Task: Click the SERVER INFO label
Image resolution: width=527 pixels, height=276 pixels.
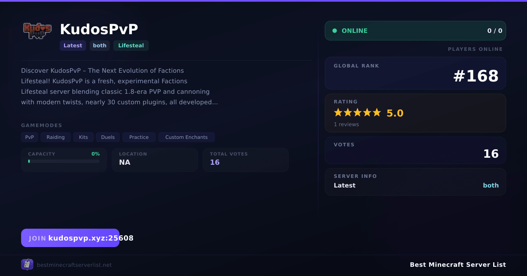Action: pyautogui.click(x=355, y=176)
